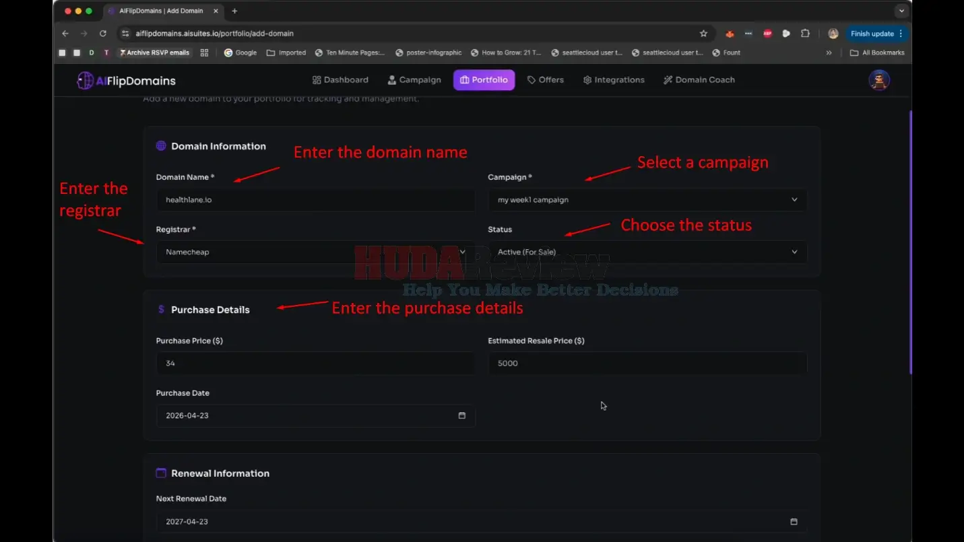Screen dimensions: 964x542
Task: Click the Renewal Information calendar icon
Action: click(161, 473)
